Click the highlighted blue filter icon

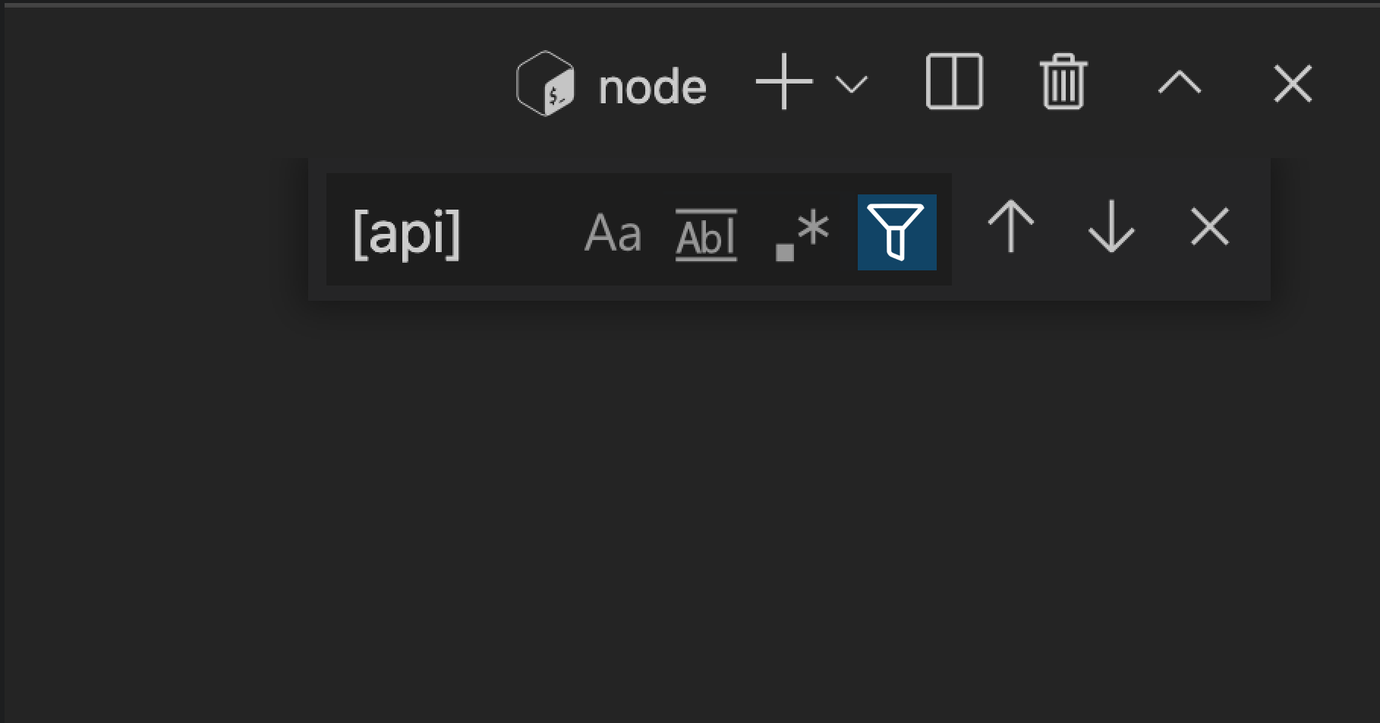(896, 233)
